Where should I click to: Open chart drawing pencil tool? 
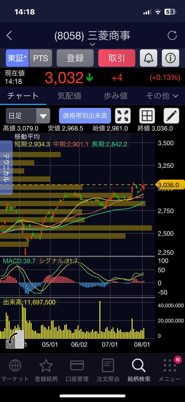coord(171,116)
